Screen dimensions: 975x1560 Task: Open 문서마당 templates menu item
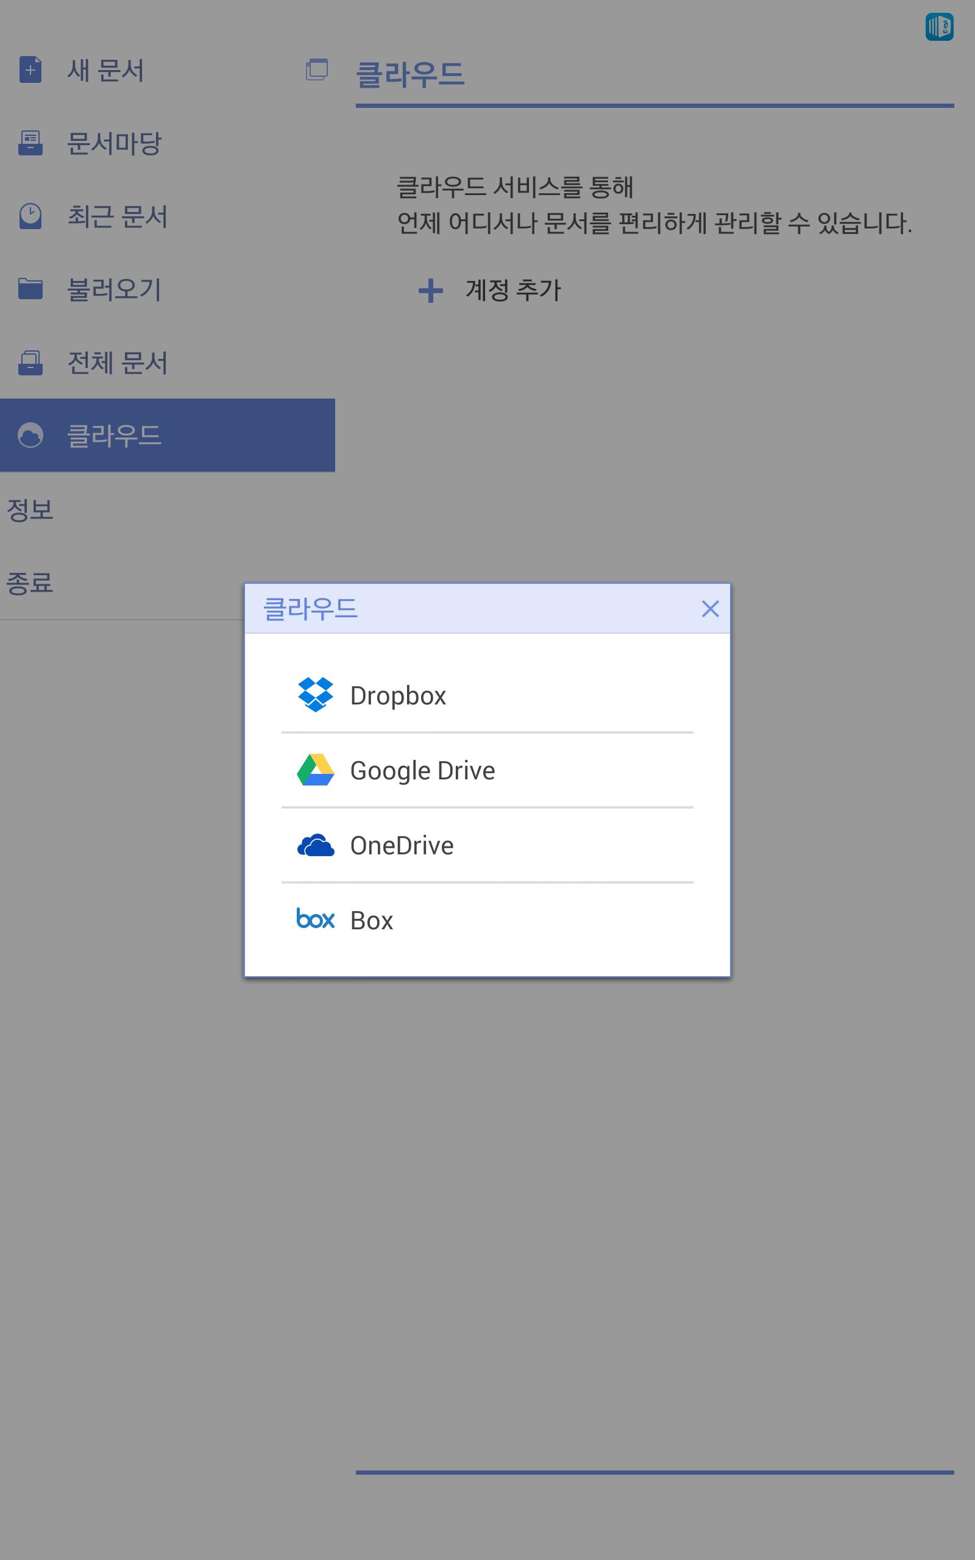(x=168, y=143)
